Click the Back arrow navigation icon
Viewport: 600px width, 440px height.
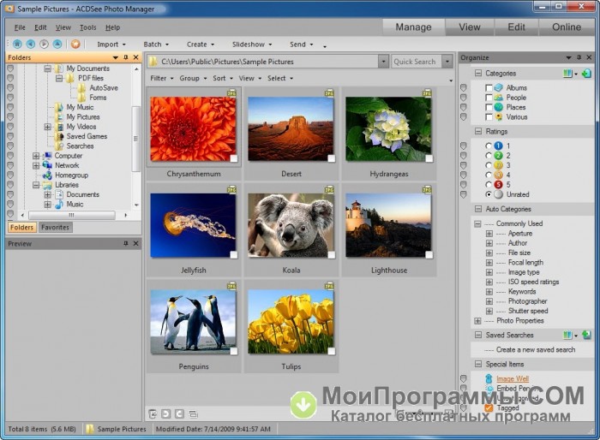coord(30,44)
